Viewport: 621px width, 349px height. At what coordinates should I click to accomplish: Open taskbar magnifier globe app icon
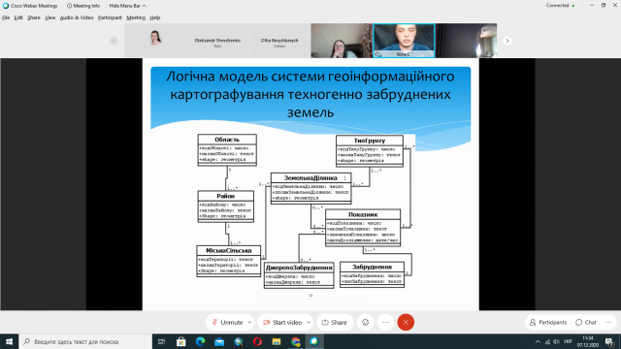239,341
